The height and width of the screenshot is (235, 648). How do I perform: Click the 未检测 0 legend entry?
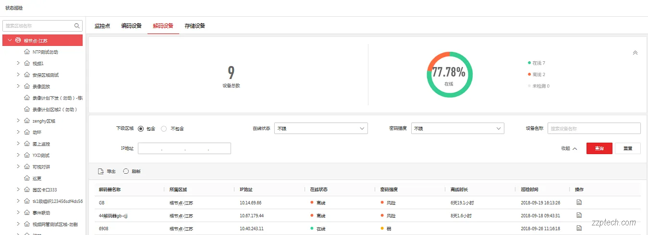point(538,86)
